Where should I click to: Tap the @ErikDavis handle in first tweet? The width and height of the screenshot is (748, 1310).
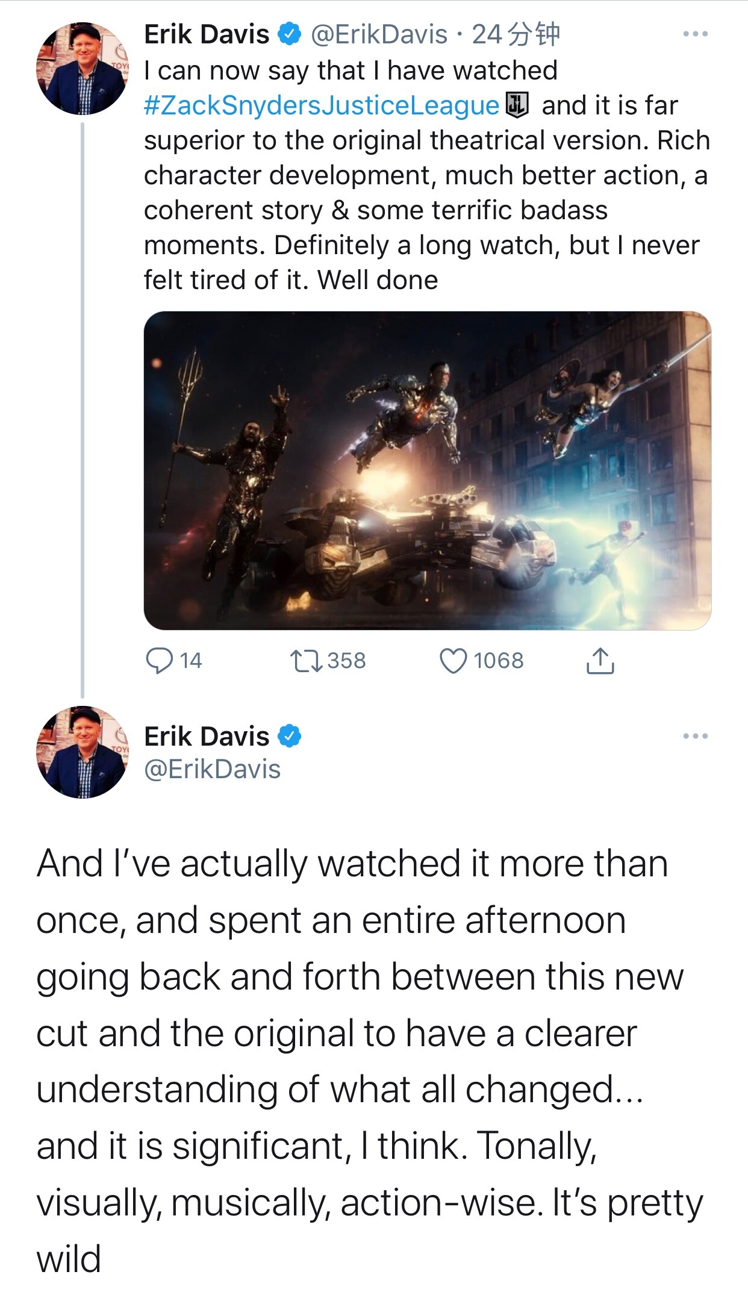click(379, 34)
